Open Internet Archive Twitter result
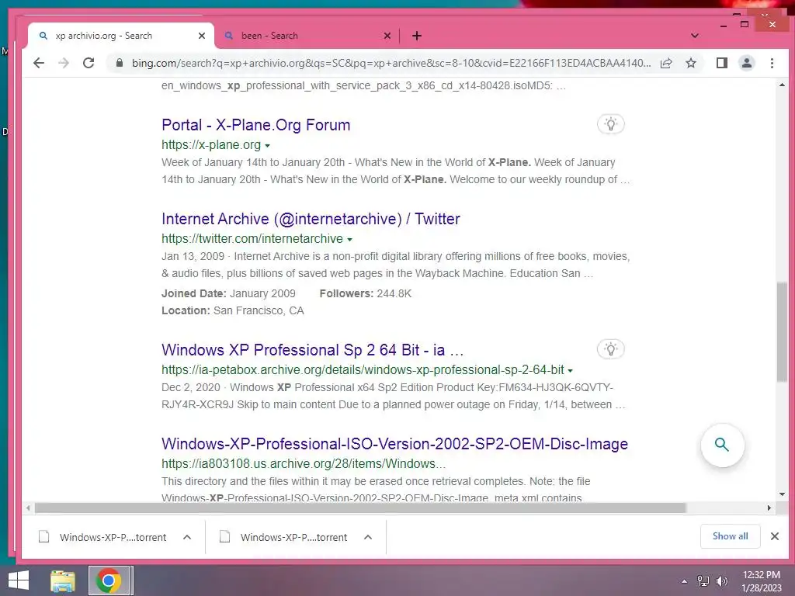Viewport: 795px width, 596px height. click(311, 219)
